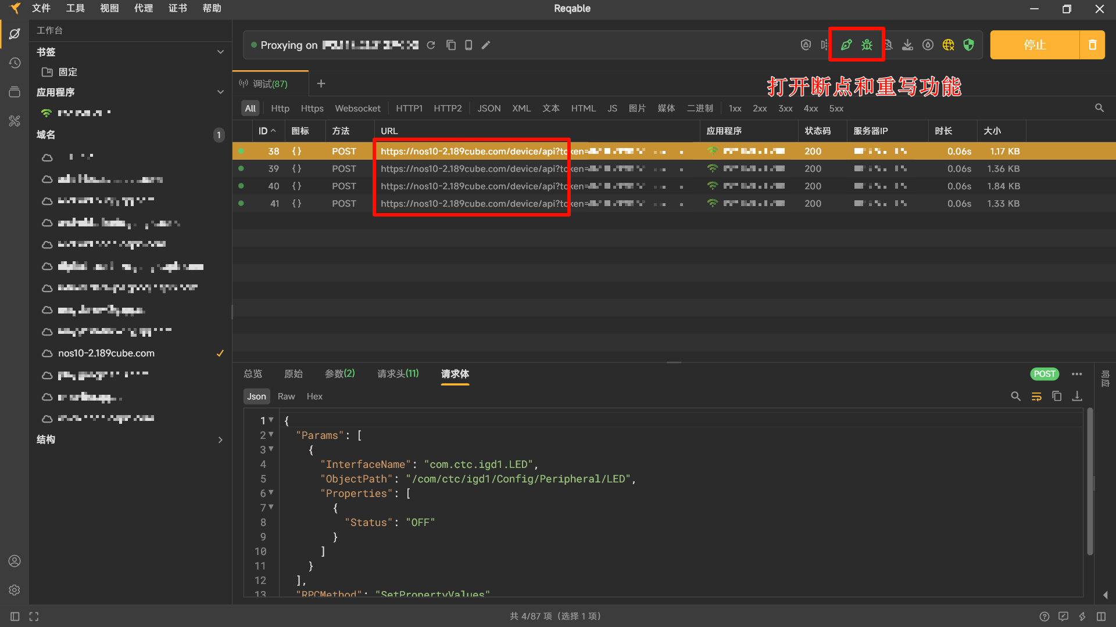Fold the Properties array at line 6
Viewport: 1116px width, 627px height.
271,492
